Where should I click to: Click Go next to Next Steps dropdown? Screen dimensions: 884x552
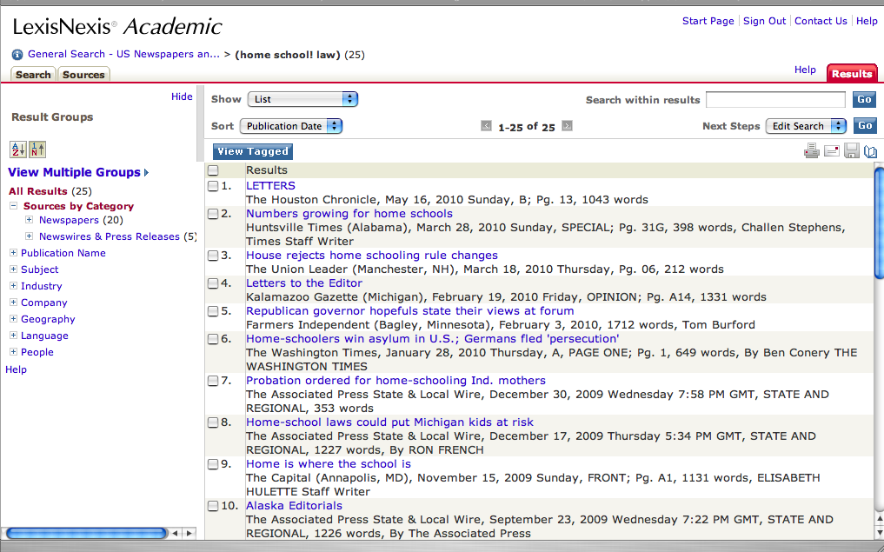click(x=866, y=126)
